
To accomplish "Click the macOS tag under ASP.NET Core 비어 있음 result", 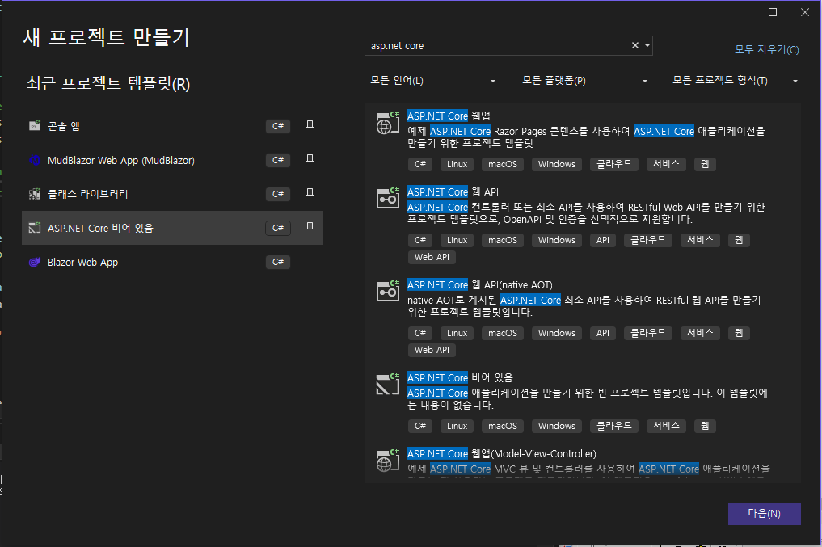I will [503, 426].
